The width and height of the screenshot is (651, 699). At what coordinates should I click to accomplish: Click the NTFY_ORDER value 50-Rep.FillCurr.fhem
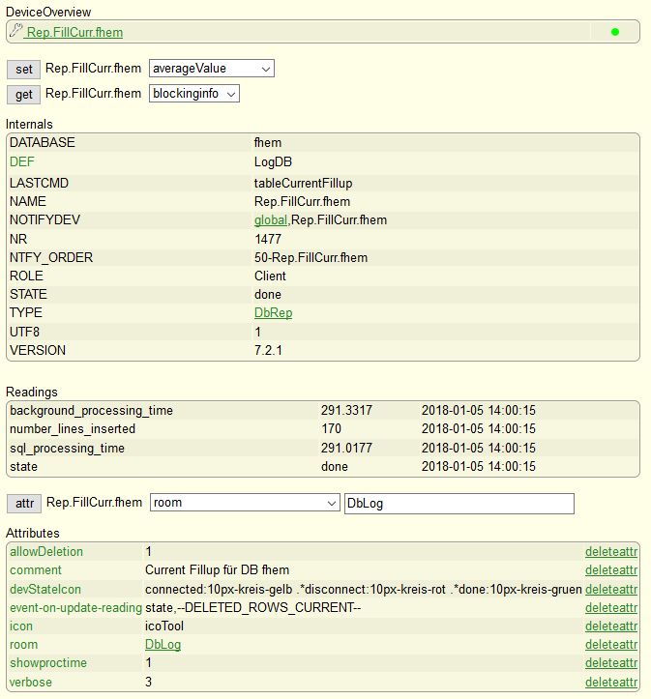[311, 258]
